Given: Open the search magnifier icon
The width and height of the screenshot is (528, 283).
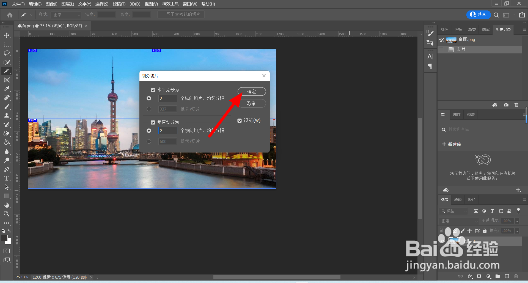Looking at the screenshot, I should 496,15.
